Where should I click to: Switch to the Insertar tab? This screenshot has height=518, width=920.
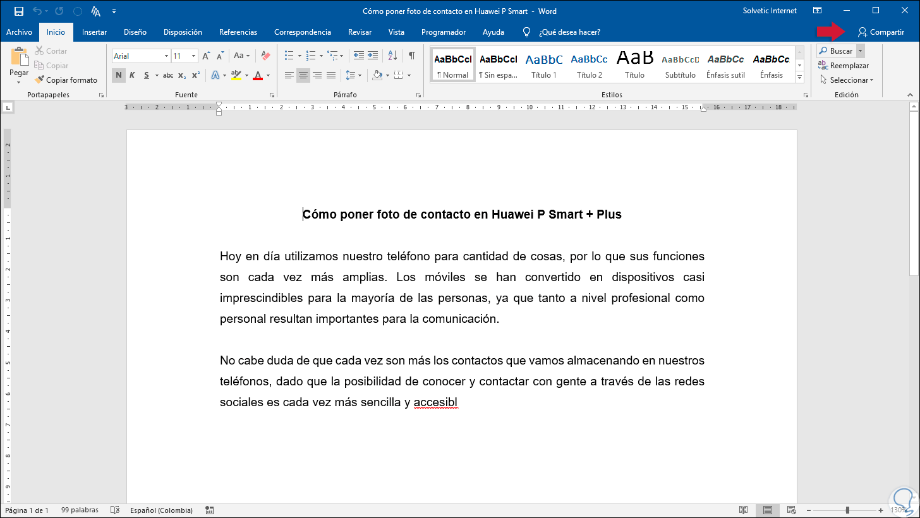tap(94, 32)
